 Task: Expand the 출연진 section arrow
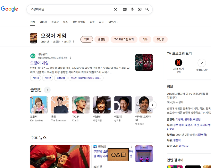point(47,90)
